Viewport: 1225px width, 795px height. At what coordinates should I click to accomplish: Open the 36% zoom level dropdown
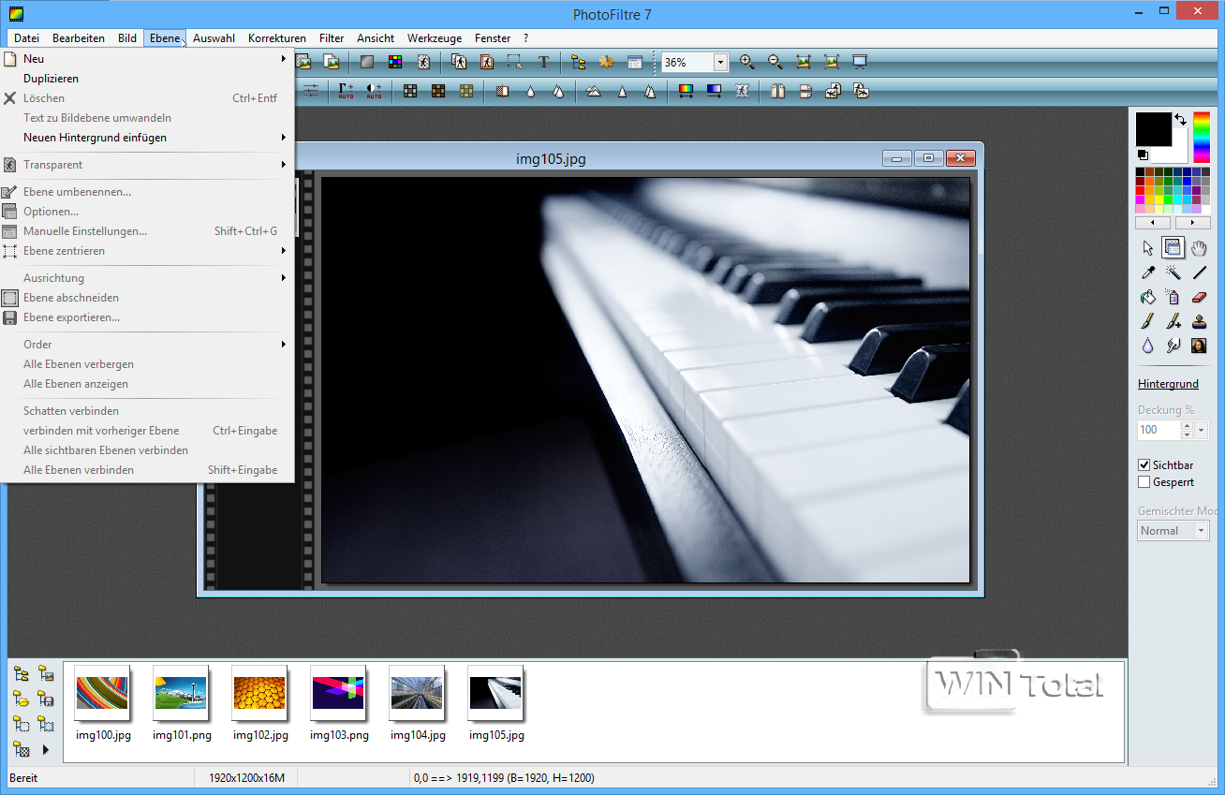(720, 63)
